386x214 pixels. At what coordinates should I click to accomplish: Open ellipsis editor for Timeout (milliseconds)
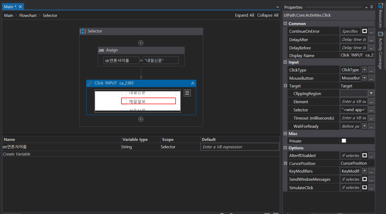pos(371,118)
